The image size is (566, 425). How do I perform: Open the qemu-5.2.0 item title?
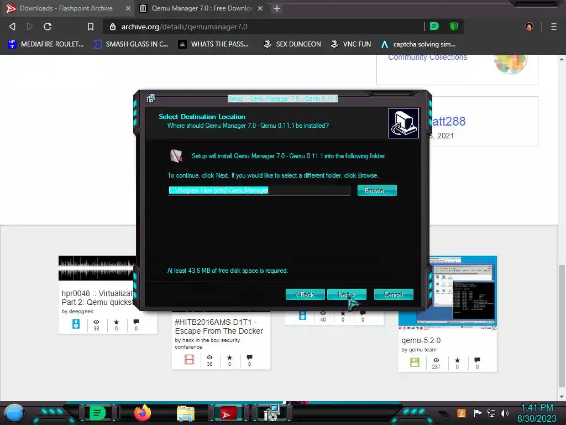421,340
